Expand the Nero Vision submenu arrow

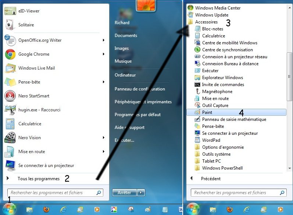[x=104, y=138]
